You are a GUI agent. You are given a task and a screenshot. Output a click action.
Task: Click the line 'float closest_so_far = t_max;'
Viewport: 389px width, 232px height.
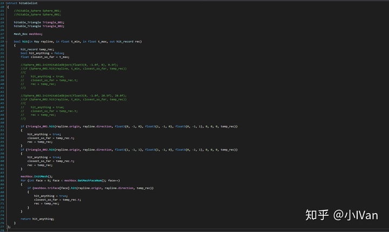point(45,57)
